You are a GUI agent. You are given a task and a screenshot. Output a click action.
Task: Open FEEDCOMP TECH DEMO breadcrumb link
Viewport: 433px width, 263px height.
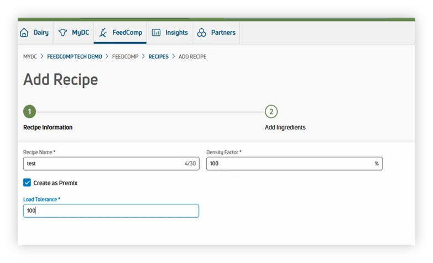[x=75, y=56]
